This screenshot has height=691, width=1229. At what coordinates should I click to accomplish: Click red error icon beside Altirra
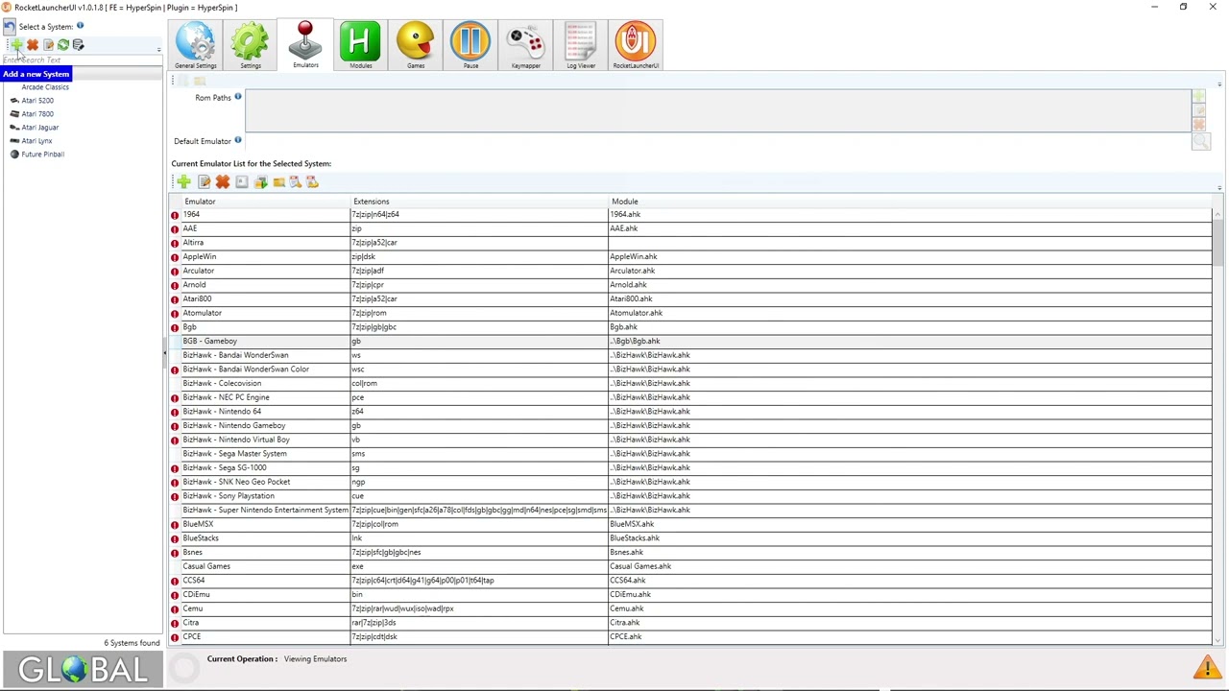pyautogui.click(x=175, y=244)
